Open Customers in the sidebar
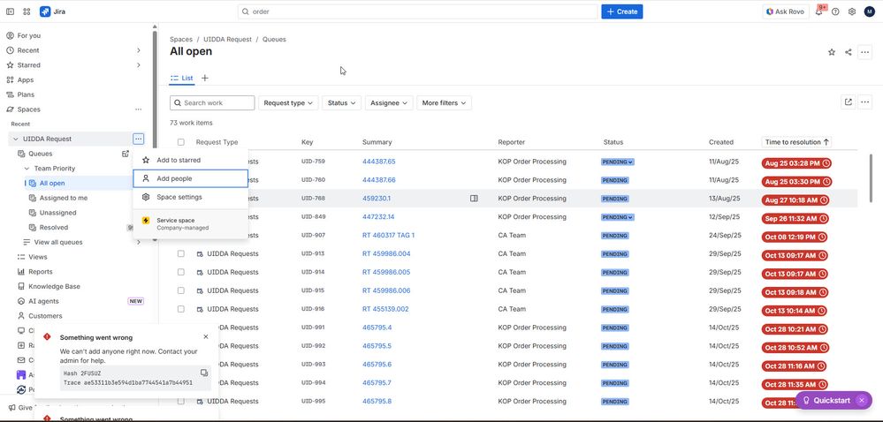883x422 pixels. tap(45, 316)
